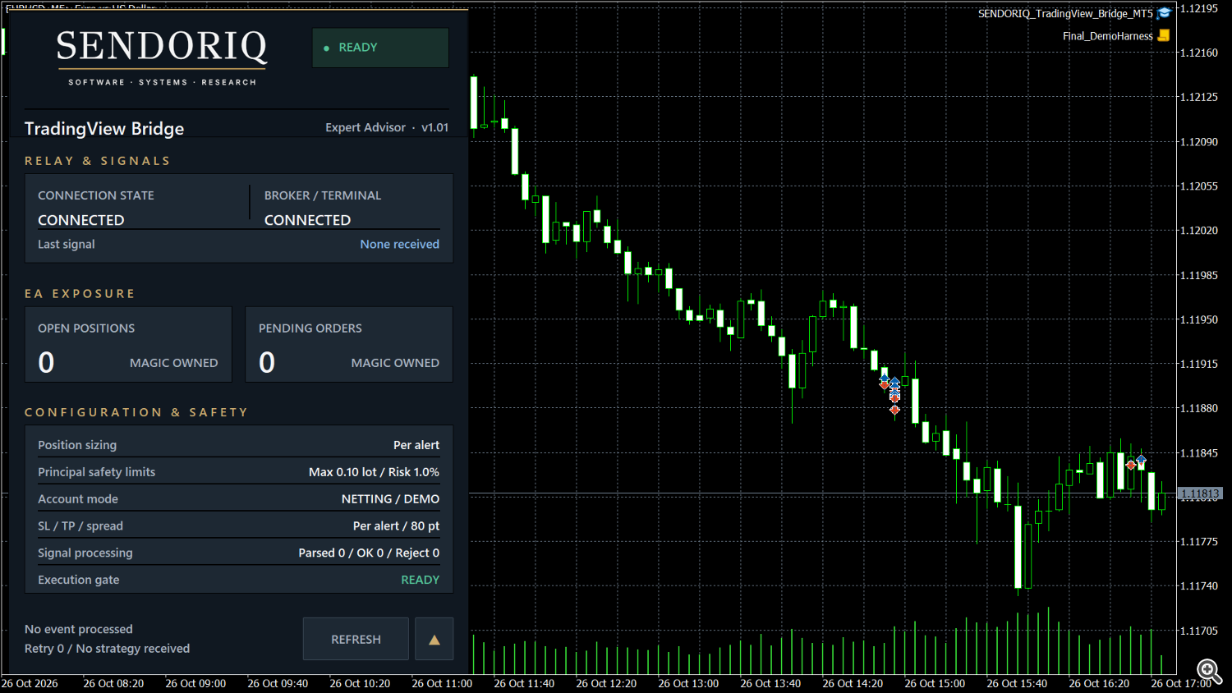Click MAGIC OWNED in Open Positions card

pyautogui.click(x=174, y=363)
